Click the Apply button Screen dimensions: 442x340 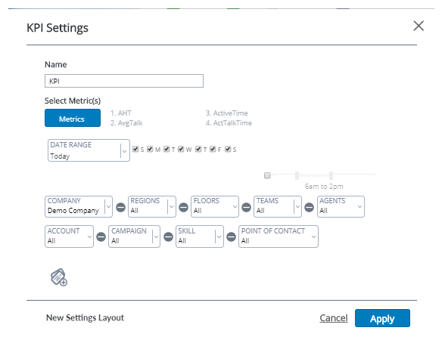(x=382, y=318)
